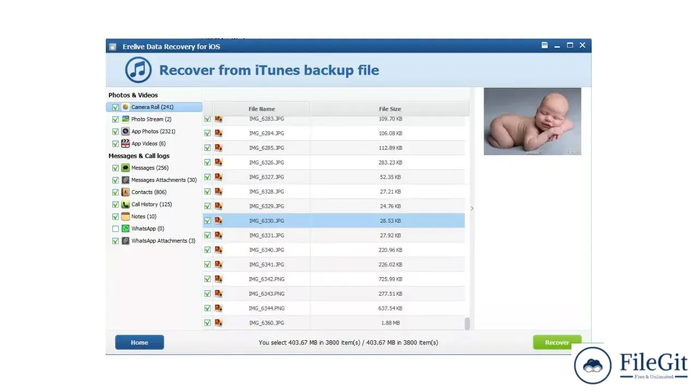Click the image icon for IMG_6329.JPG
Image resolution: width=698 pixels, height=392 pixels.
218,206
